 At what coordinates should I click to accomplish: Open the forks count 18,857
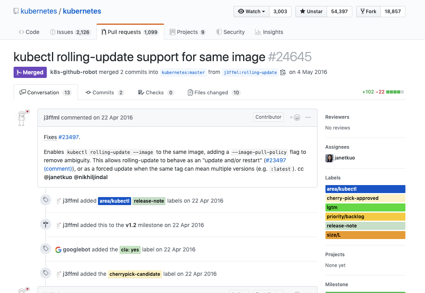pyautogui.click(x=393, y=11)
